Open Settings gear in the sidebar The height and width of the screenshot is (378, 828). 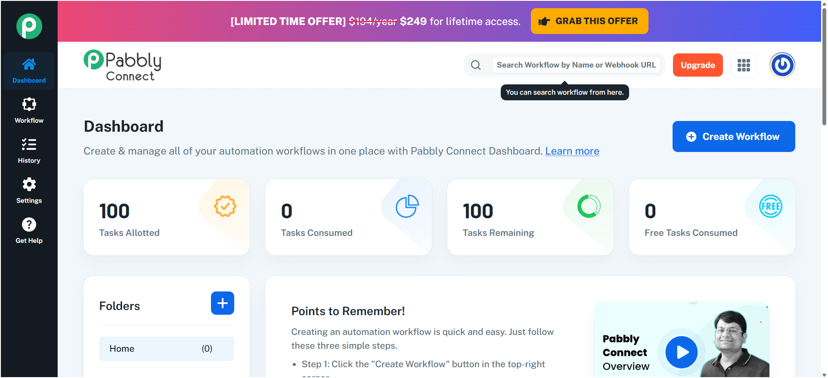pos(29,185)
